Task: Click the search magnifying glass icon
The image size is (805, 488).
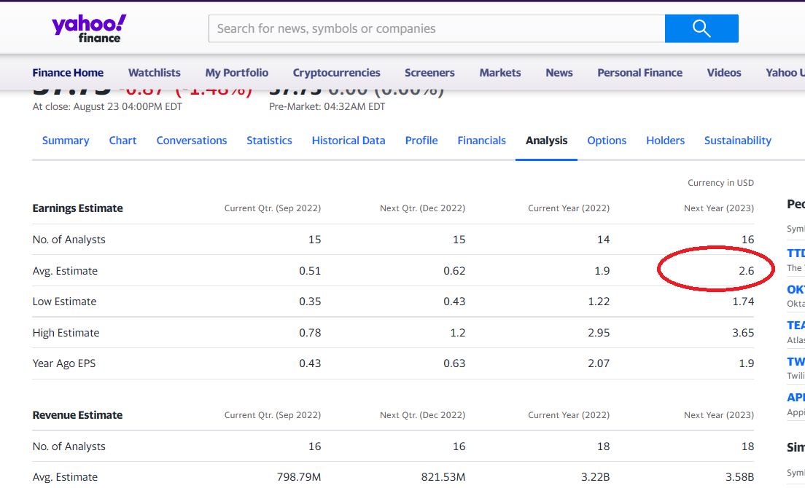Action: (701, 28)
